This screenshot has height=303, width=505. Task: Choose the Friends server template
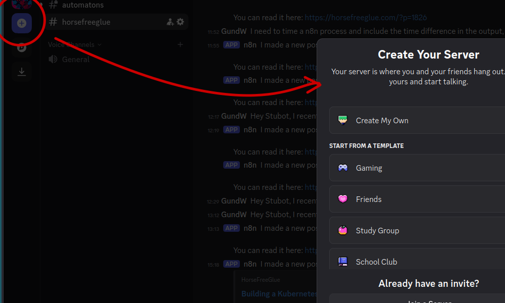(369, 199)
